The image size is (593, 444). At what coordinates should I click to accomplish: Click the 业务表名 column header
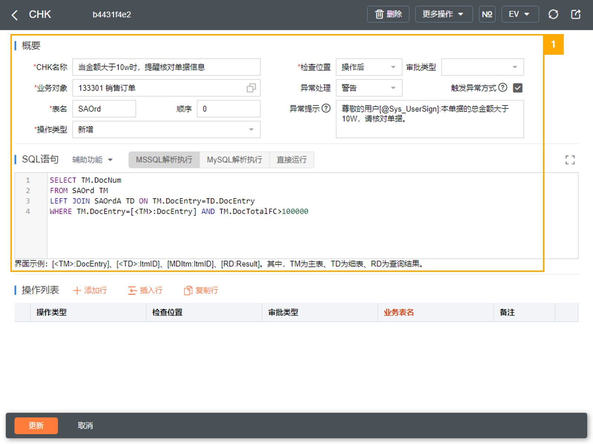(436, 312)
